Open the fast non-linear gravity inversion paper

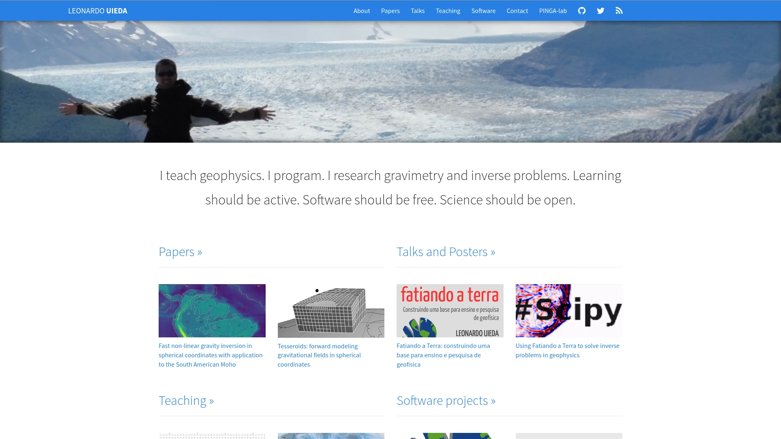coord(211,355)
